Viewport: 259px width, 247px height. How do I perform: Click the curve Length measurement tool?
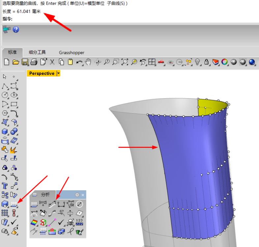pyautogui.click(x=52, y=204)
